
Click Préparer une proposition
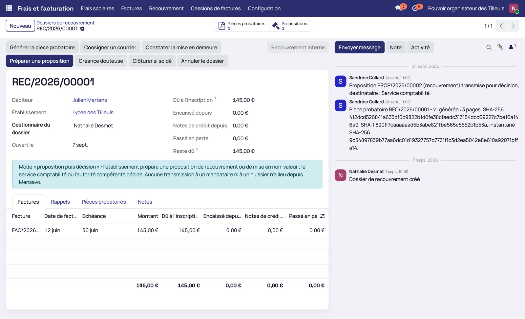(39, 61)
